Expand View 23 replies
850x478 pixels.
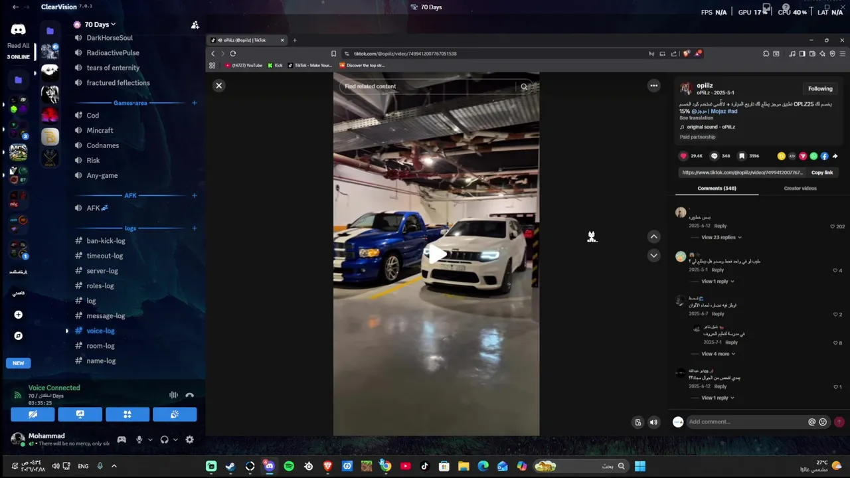[722, 237]
